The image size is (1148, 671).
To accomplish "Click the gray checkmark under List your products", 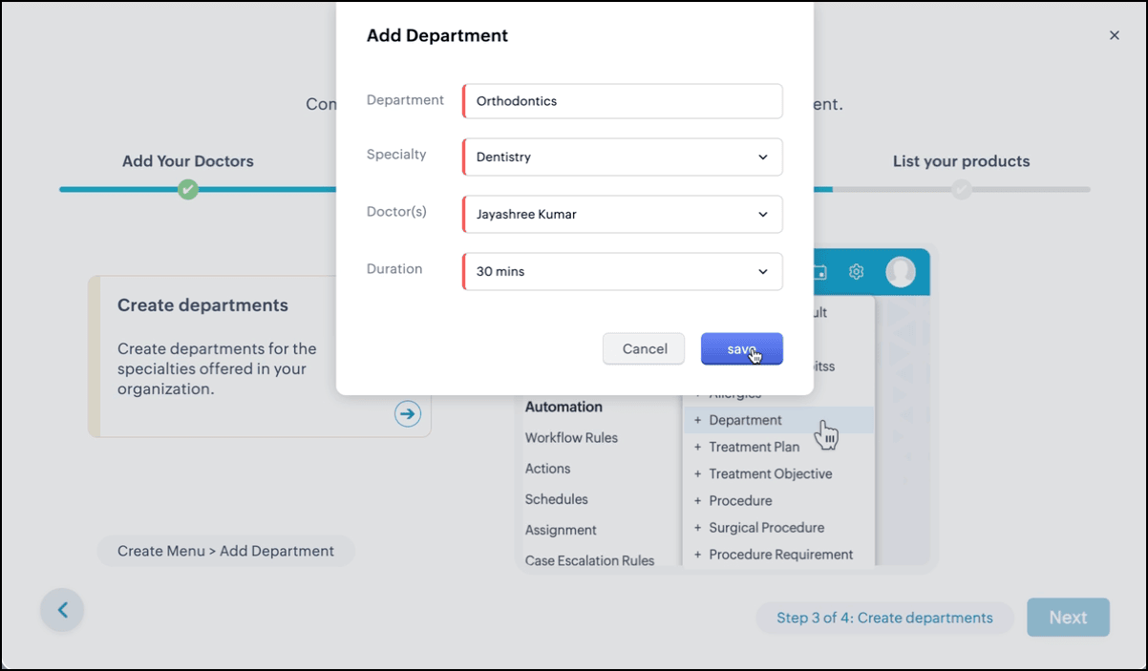I will (961, 189).
